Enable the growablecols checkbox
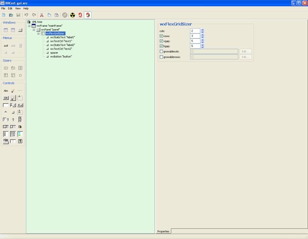Viewport: 308px width, 239px height. 161,51
